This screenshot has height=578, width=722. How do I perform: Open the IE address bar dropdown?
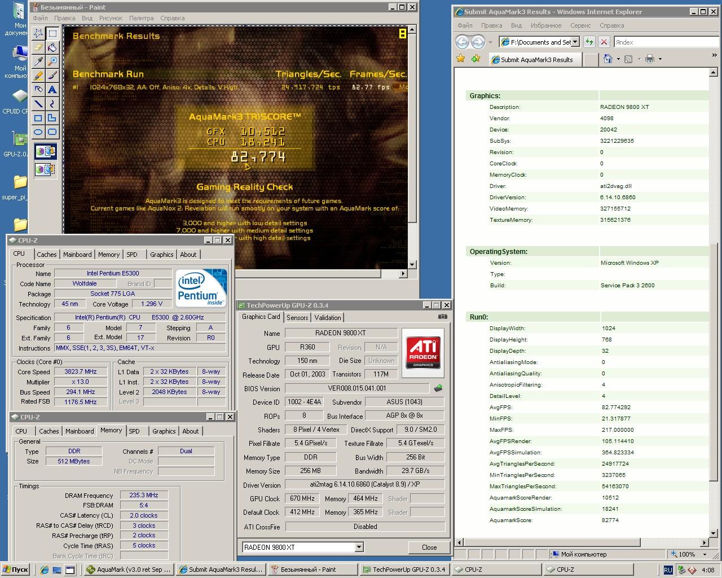point(575,42)
